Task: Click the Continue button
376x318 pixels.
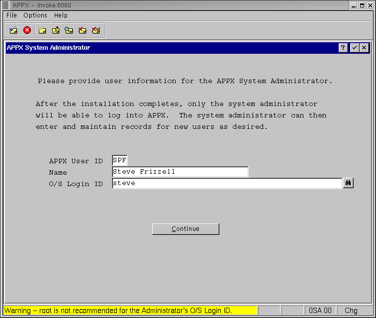Action: click(186, 229)
